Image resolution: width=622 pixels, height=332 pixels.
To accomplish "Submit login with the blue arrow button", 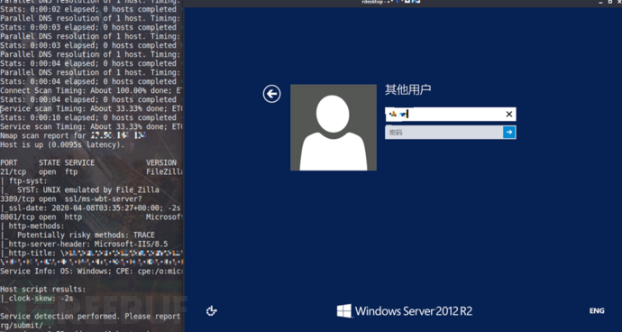I will (509, 133).
